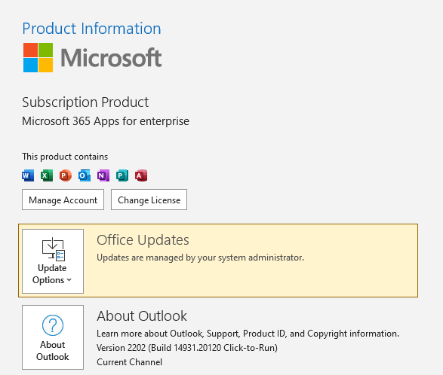The image size is (443, 375).
Task: Click the Learn more about Outlook description
Action: [x=248, y=334]
